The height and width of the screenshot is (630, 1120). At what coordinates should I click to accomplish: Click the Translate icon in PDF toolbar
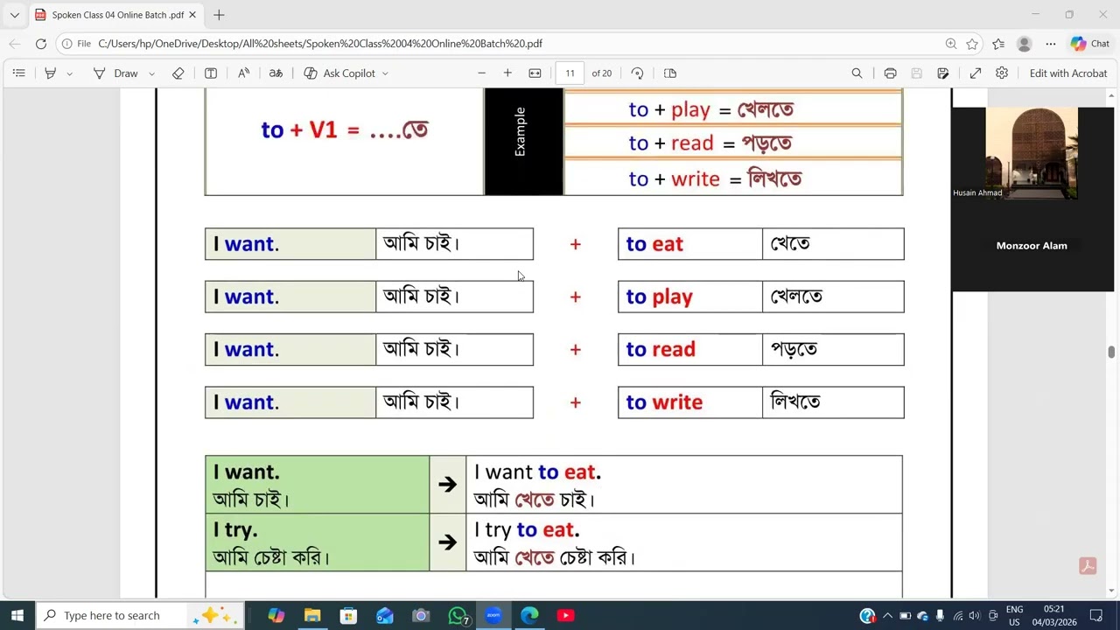coord(276,73)
